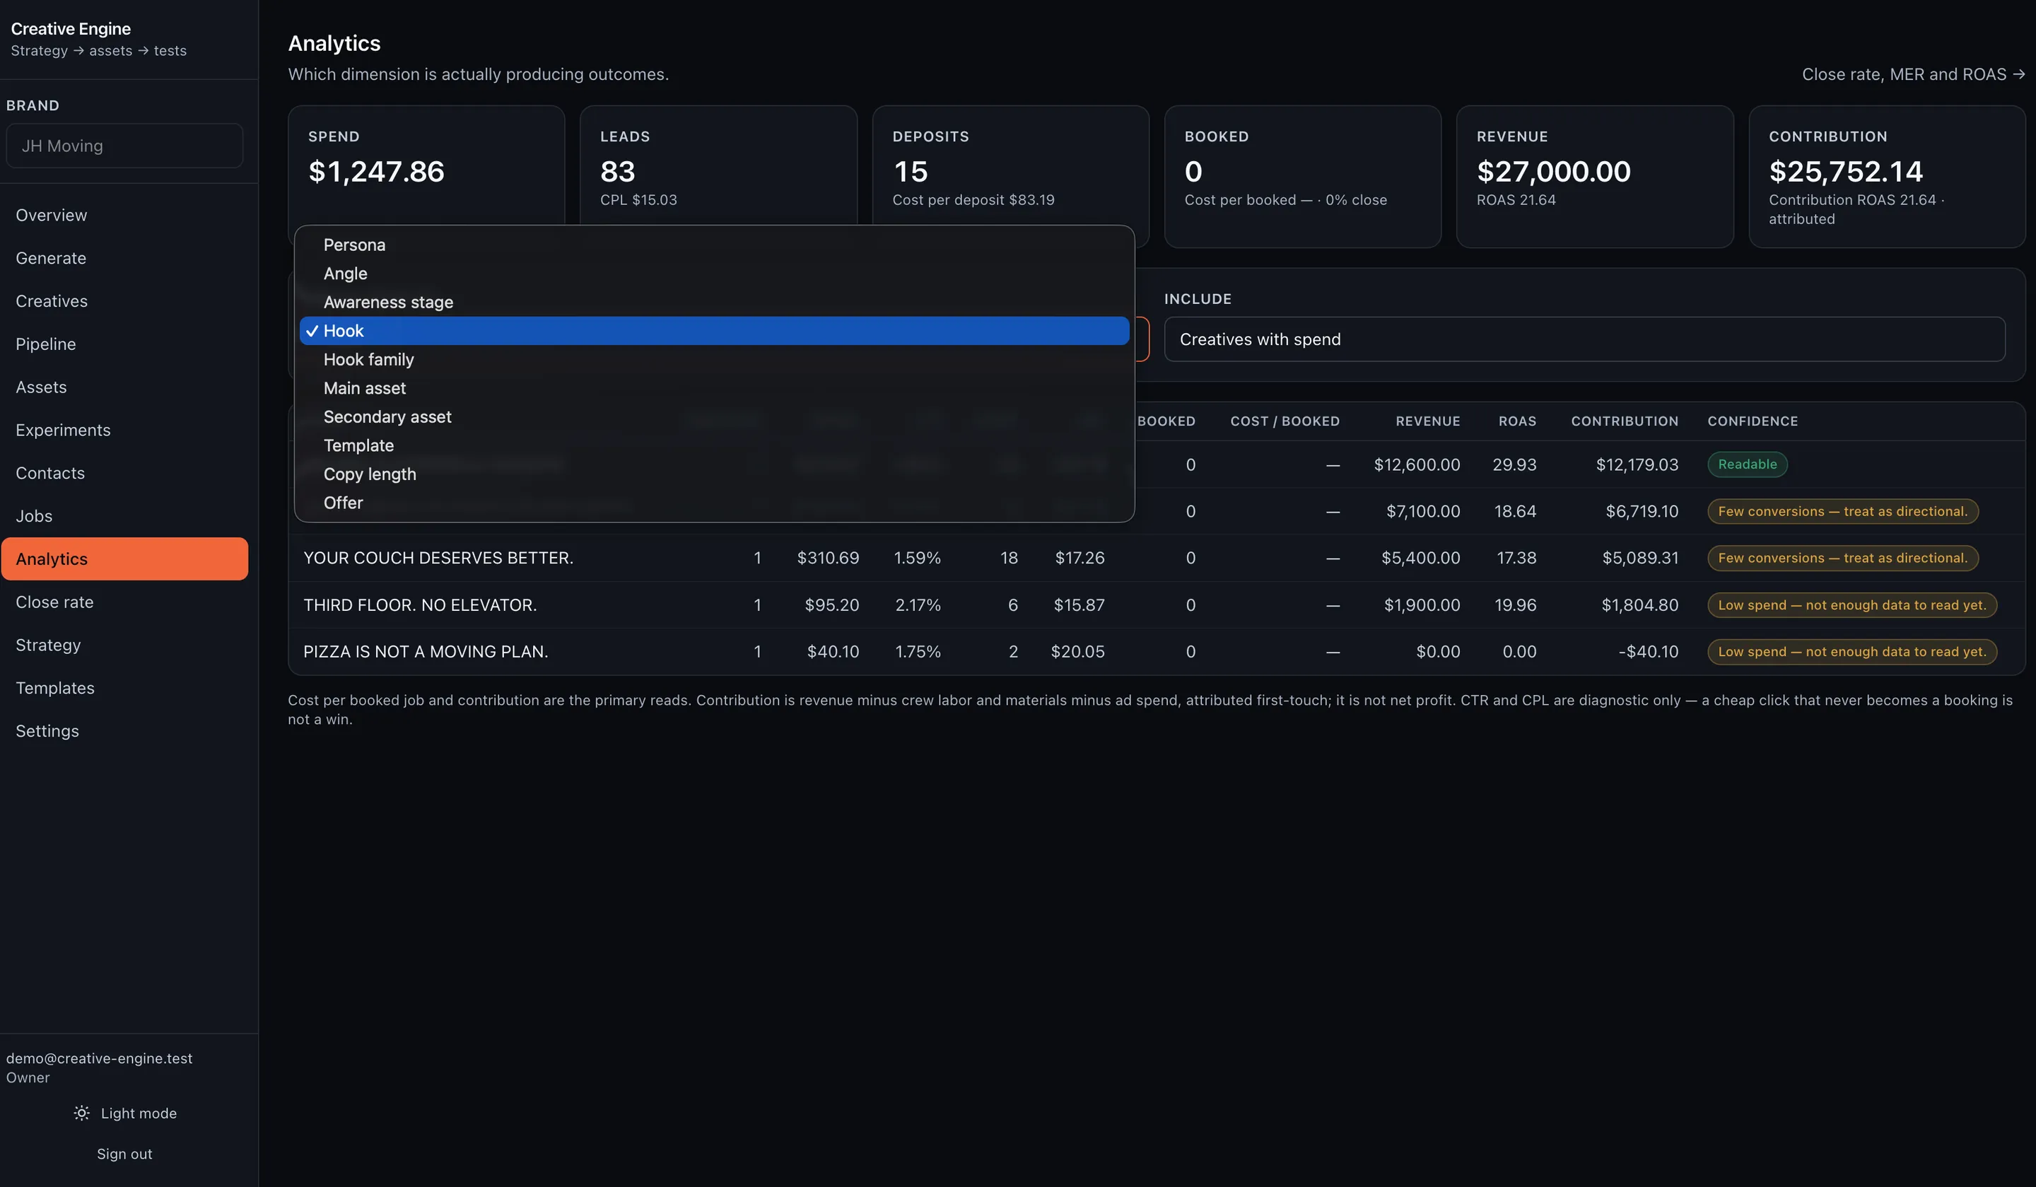Go to Overview in the sidebar
This screenshot has height=1187, width=2036.
click(x=124, y=215)
